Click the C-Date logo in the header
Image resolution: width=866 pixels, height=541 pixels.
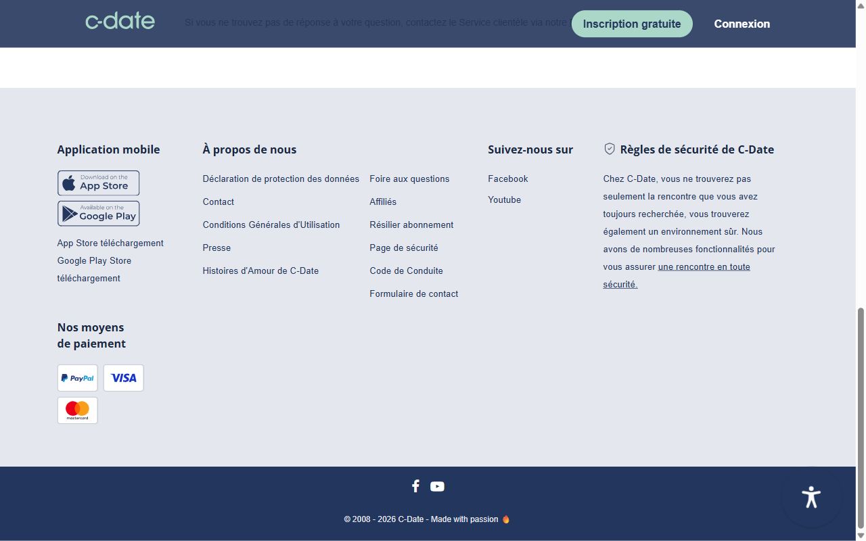click(x=120, y=22)
